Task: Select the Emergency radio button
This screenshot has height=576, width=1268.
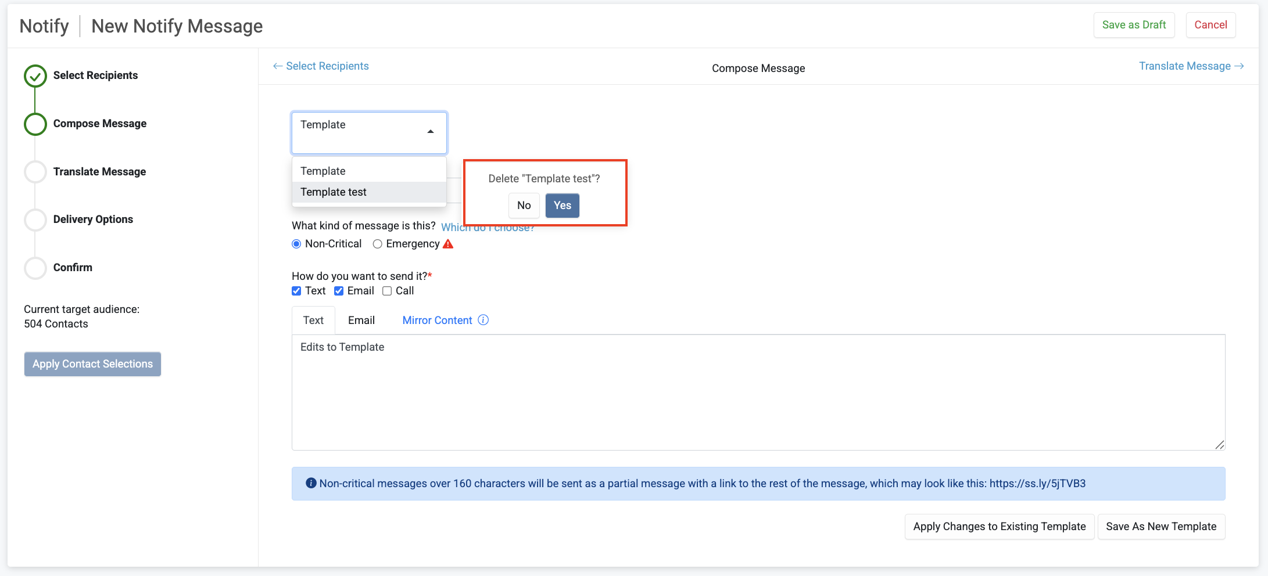Action: 378,244
